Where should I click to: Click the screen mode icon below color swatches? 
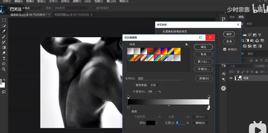pyautogui.click(x=4, y=92)
